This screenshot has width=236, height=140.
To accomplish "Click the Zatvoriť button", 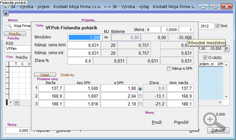I will pyautogui.click(x=218, y=130).
